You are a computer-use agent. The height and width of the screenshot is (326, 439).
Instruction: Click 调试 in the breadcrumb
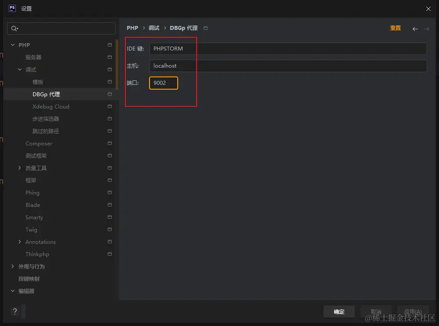(154, 28)
